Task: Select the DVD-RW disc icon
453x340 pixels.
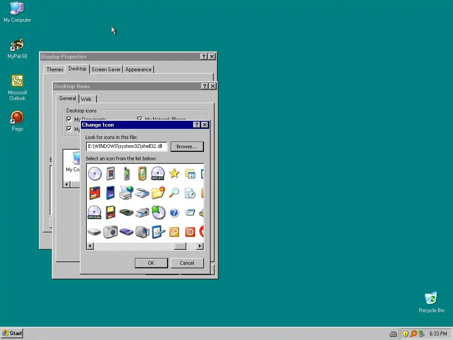Action: point(158,174)
